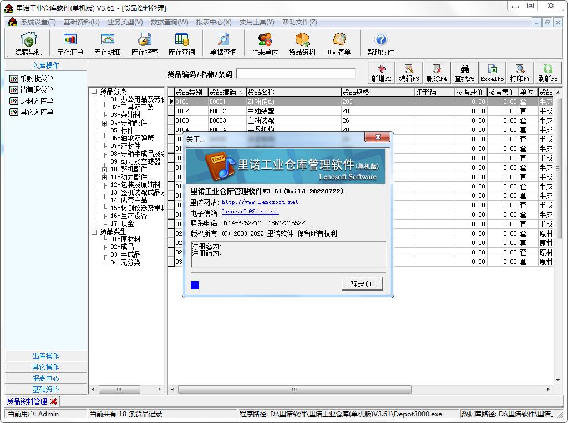Open 库存查询 toolbar icon

pyautogui.click(x=181, y=44)
